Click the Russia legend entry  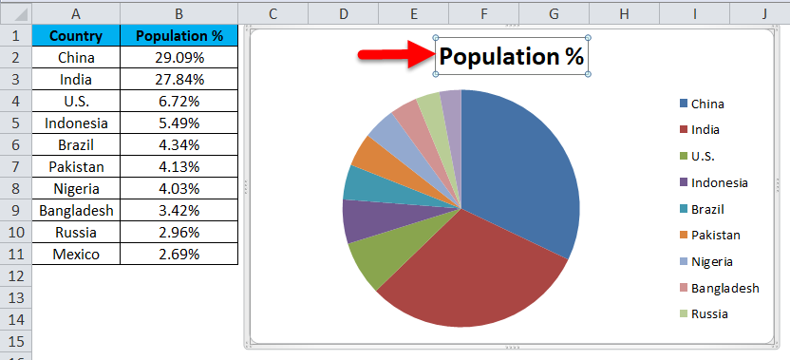click(x=704, y=313)
